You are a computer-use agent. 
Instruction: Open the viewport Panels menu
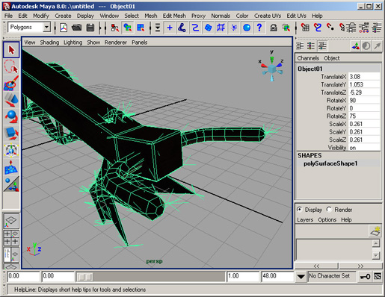point(140,43)
